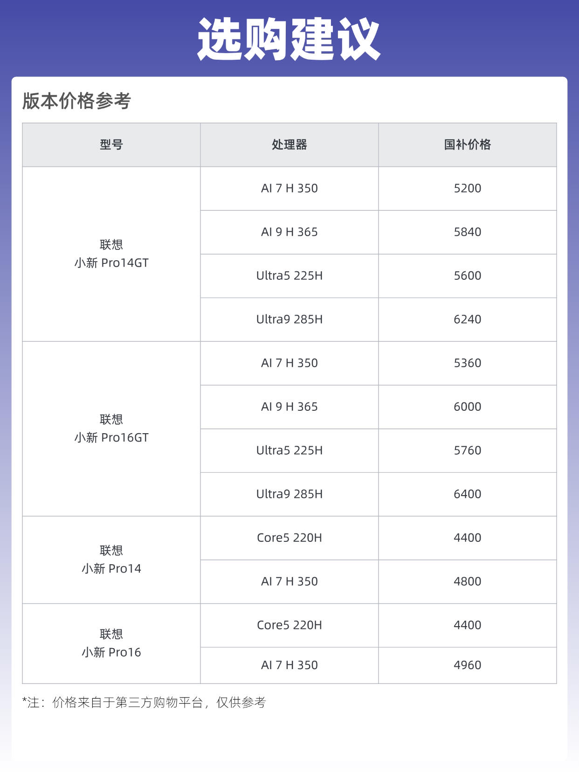Click the 选购建议 title heading
Screen dimensions: 579x774
click(289, 39)
